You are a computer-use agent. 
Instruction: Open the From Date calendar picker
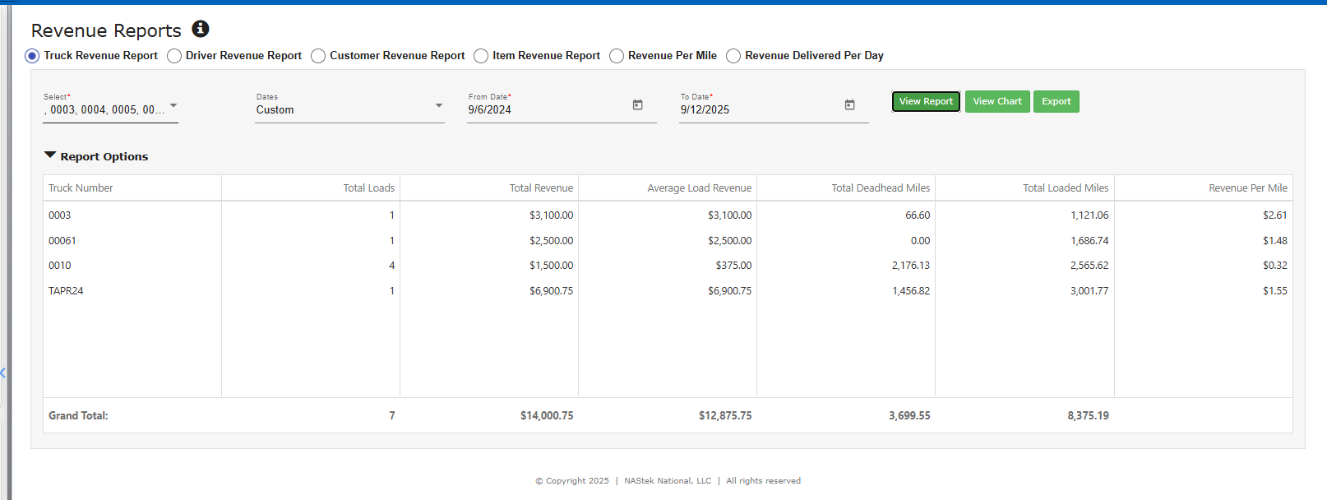point(637,105)
